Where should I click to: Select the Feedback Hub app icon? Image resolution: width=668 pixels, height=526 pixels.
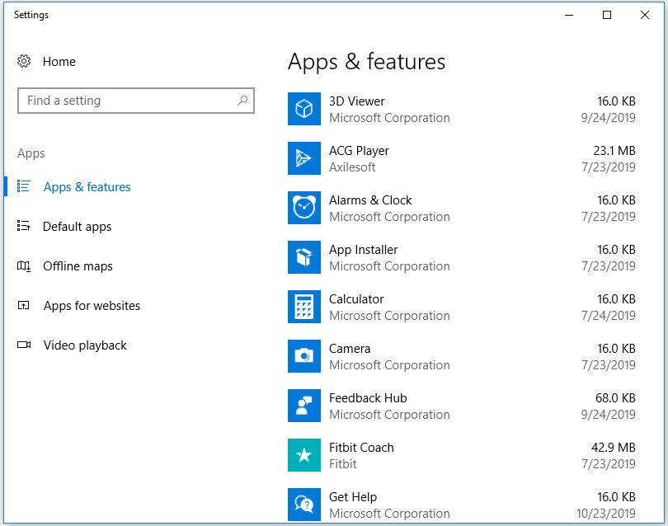point(304,405)
